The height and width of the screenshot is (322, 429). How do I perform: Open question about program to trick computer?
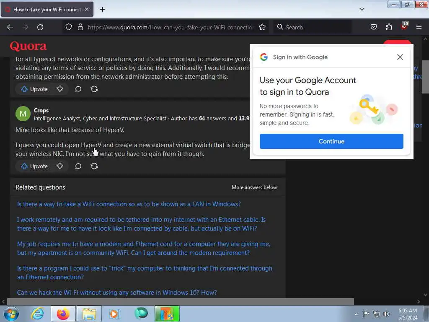pyautogui.click(x=145, y=273)
